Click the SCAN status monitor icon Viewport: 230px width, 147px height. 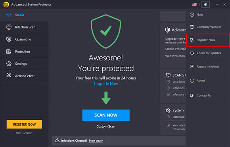pos(168,75)
